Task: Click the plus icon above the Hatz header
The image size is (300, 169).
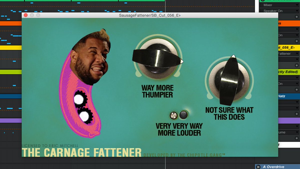Action: pos(297,90)
